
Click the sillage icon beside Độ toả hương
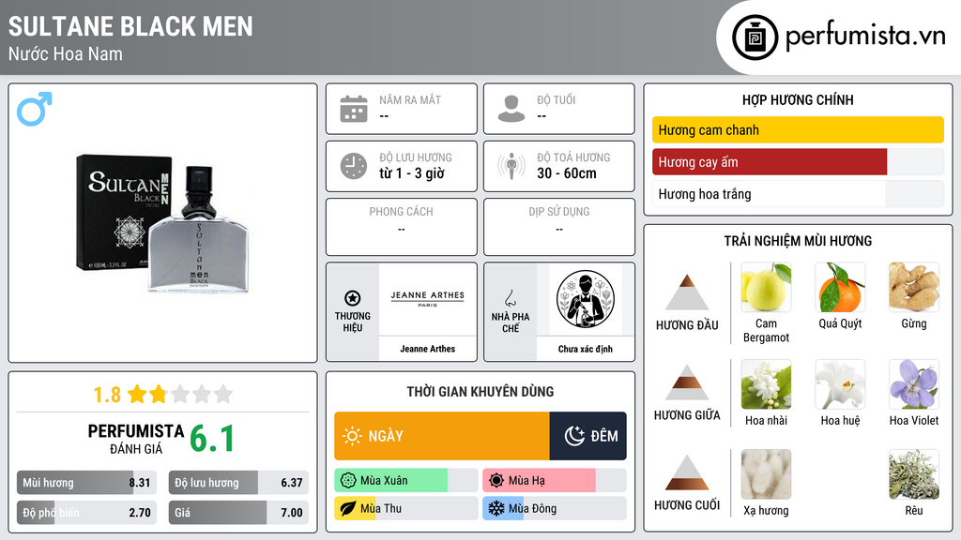[511, 166]
